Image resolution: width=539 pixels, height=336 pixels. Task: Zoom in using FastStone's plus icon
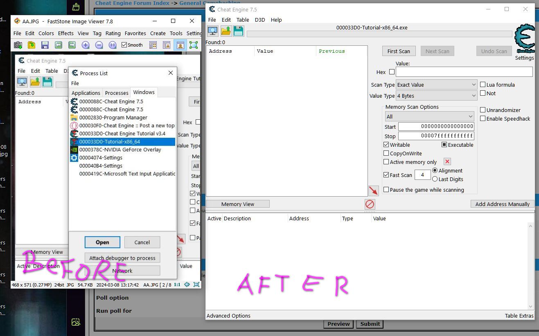pyautogui.click(x=86, y=45)
